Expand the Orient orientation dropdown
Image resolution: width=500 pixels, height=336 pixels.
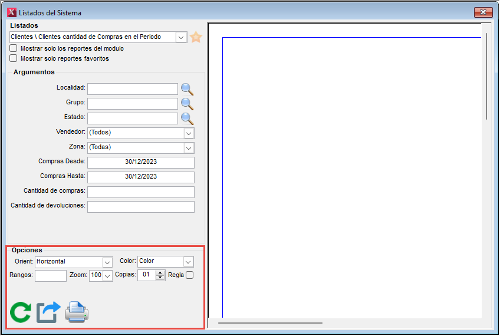pos(107,262)
